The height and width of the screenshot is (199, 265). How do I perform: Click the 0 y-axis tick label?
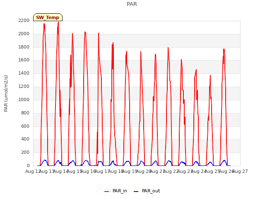click(x=28, y=165)
